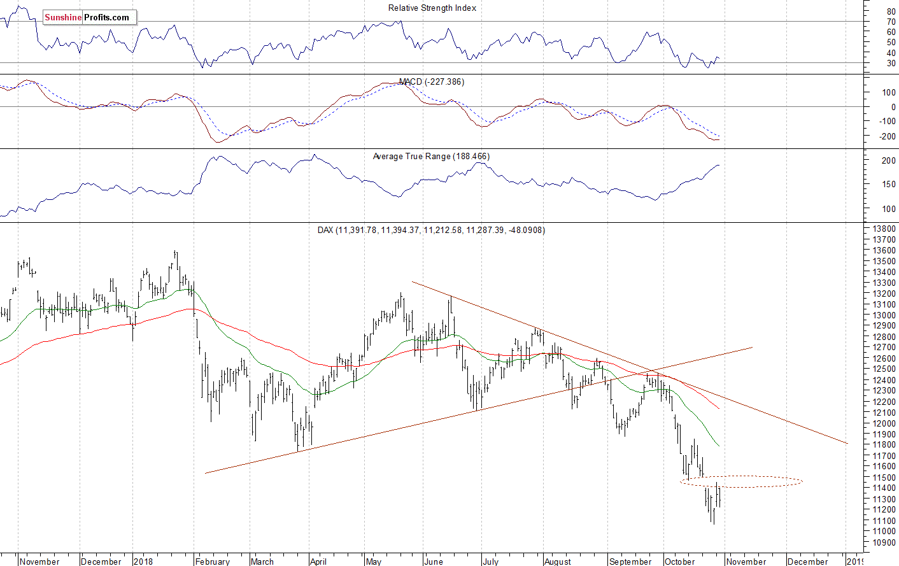Click the April axis label
The height and width of the screenshot is (566, 899).
[318, 562]
